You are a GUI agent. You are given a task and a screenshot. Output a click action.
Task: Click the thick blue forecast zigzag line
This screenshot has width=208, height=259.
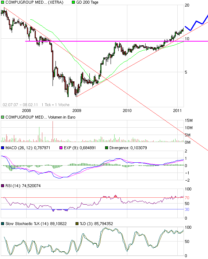tap(196, 23)
